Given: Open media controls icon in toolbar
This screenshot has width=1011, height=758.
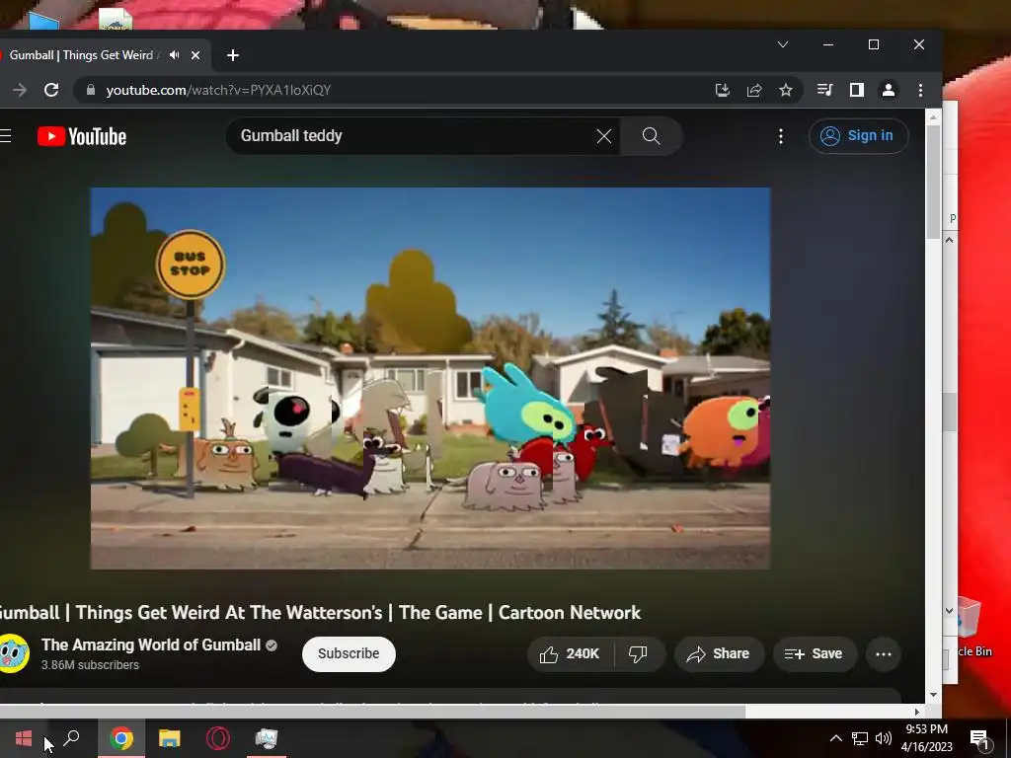Looking at the screenshot, I should tap(824, 90).
